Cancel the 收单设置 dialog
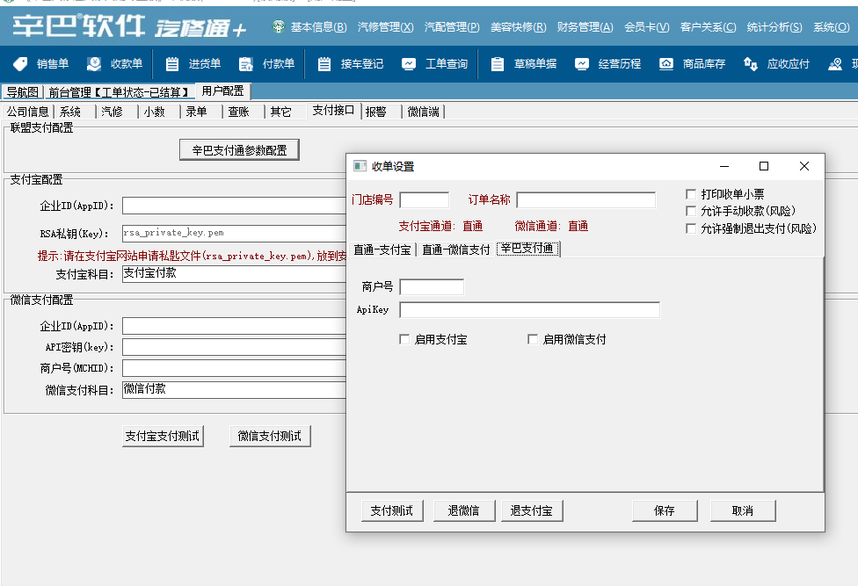Viewport: 858px width, 586px height. pos(743,510)
